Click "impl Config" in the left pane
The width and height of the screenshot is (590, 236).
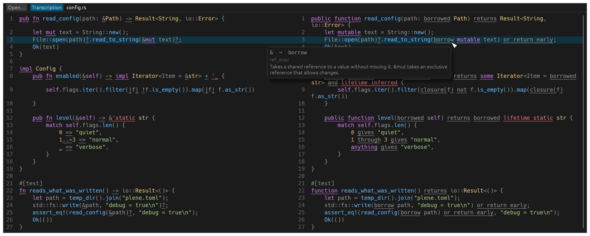pos(37,69)
